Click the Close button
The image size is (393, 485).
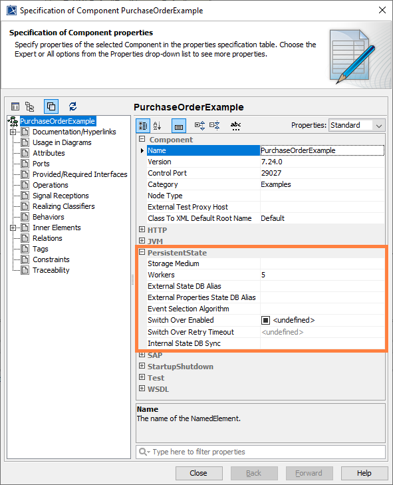point(199,473)
